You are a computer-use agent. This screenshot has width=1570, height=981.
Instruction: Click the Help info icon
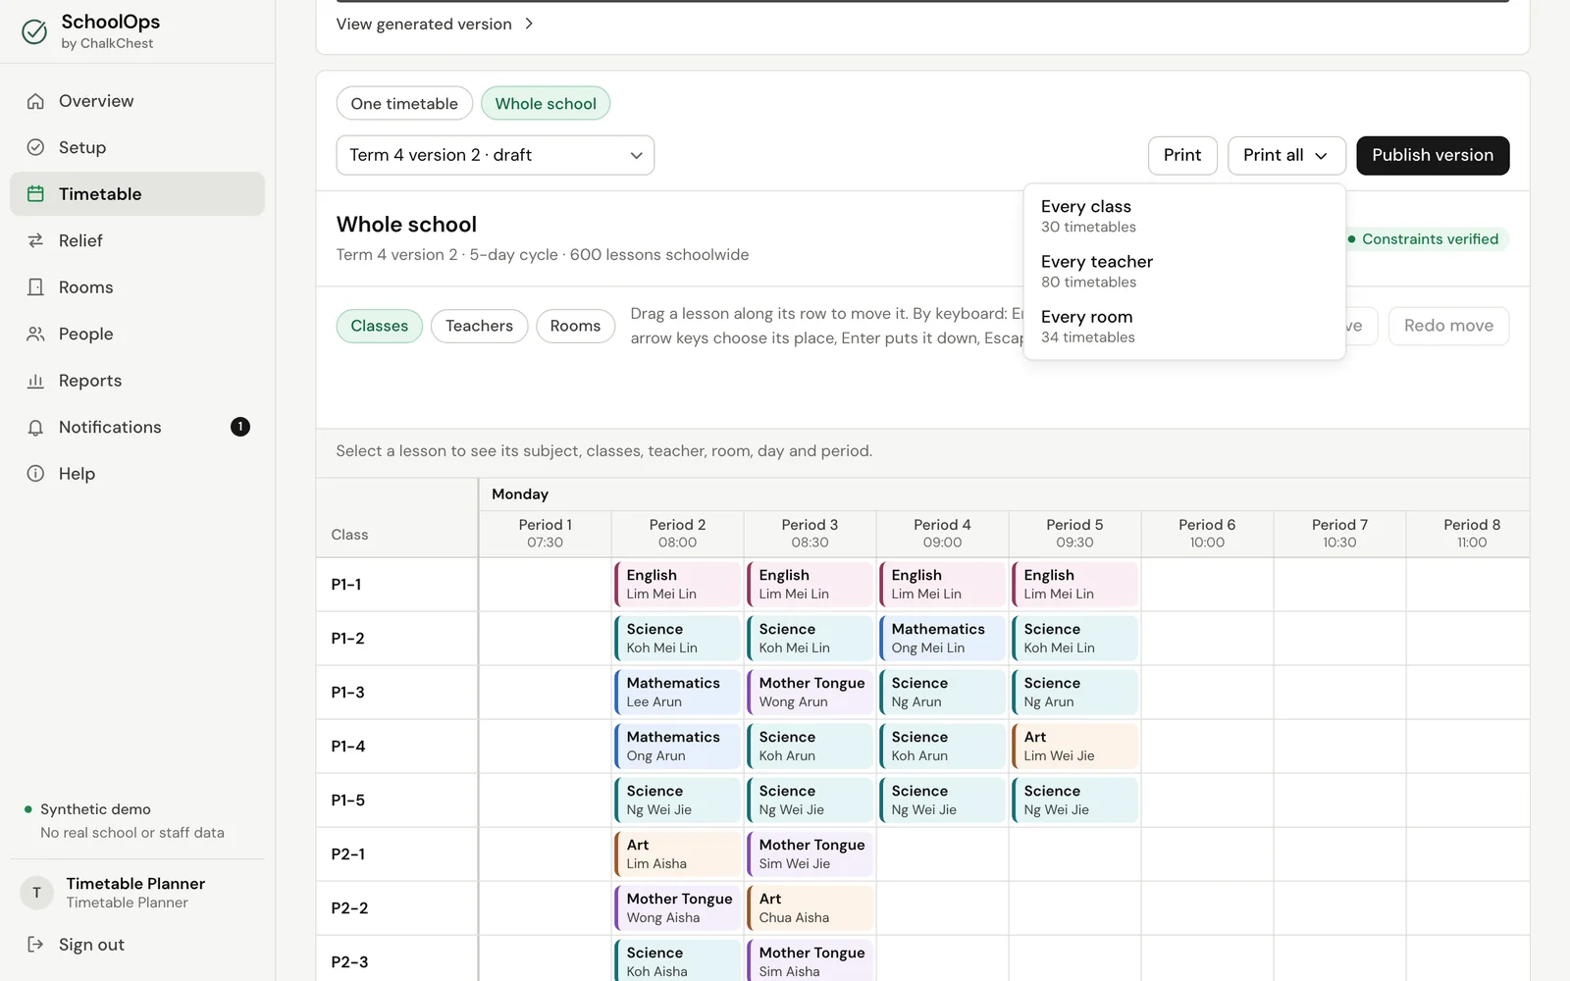point(35,474)
